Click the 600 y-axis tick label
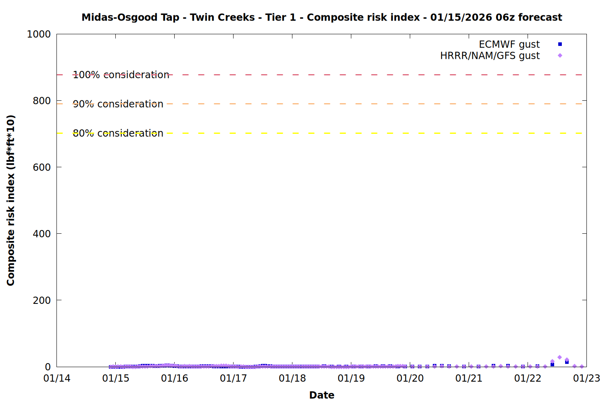The height and width of the screenshot is (403, 605). click(x=42, y=167)
